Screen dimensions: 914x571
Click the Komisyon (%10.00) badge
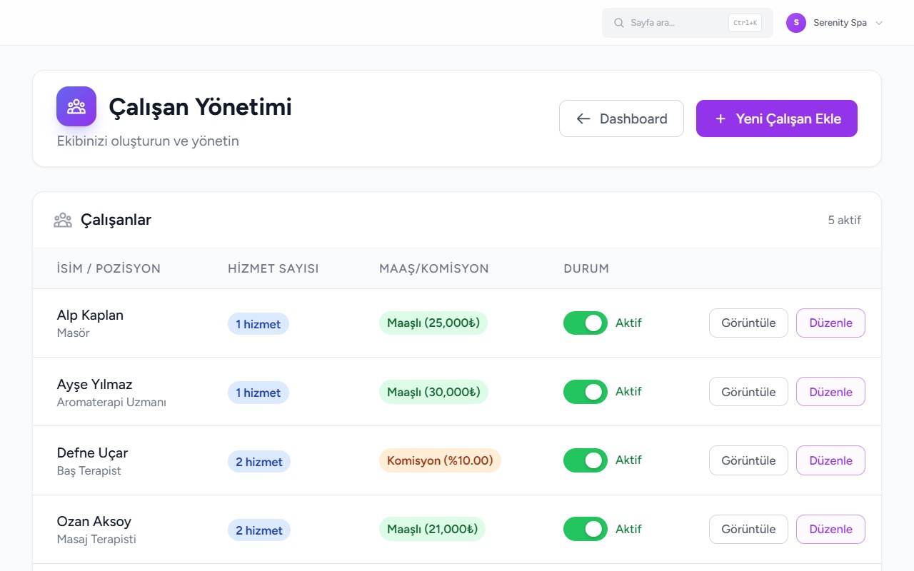click(440, 460)
